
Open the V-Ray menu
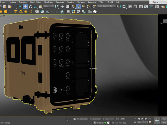[x=102, y=2]
